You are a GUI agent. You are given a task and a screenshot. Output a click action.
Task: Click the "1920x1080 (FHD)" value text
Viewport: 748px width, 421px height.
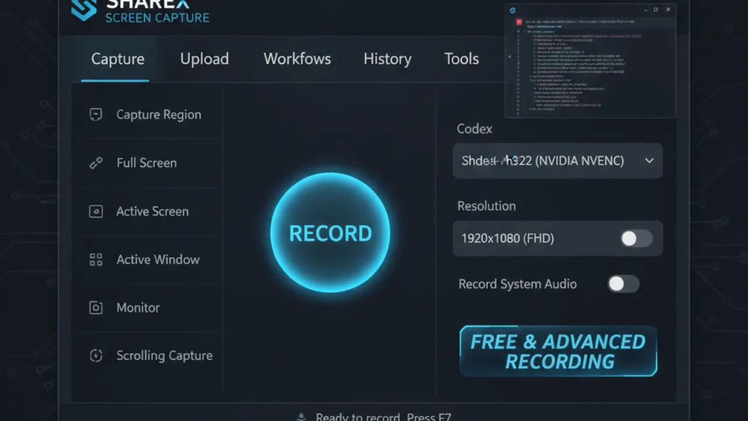(508, 239)
